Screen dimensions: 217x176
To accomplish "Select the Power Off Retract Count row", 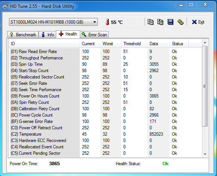I will click(x=105, y=128).
